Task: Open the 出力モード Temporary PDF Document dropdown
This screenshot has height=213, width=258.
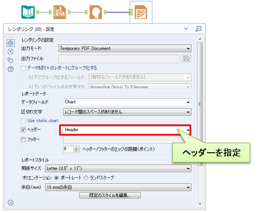Action: pyautogui.click(x=125, y=49)
